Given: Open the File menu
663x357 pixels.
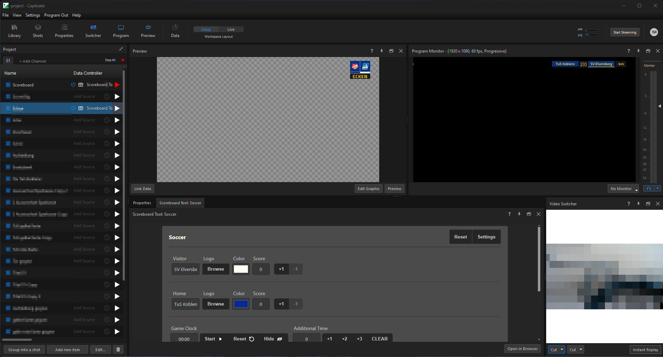Looking at the screenshot, I should pyautogui.click(x=6, y=15).
